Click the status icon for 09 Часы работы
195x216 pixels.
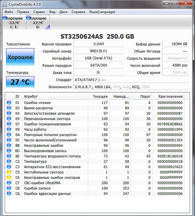9,129
